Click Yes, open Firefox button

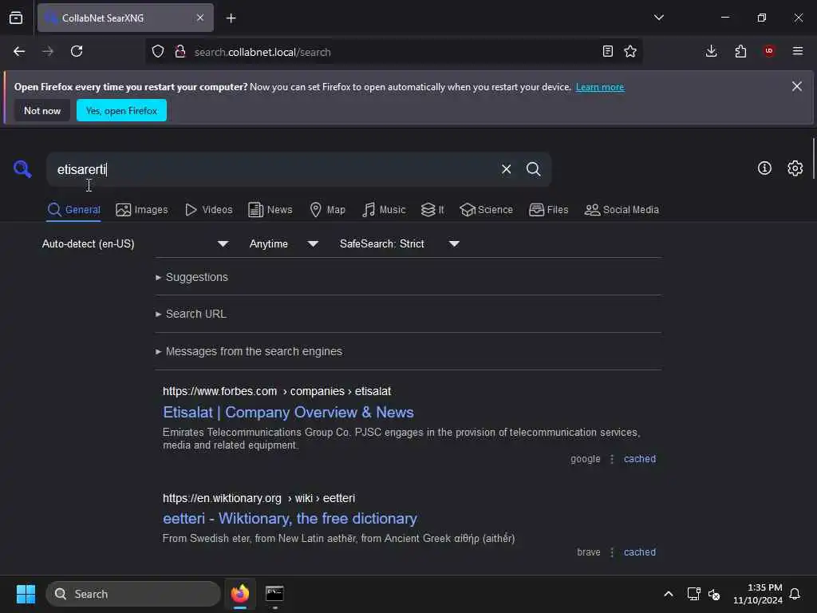pyautogui.click(x=121, y=110)
